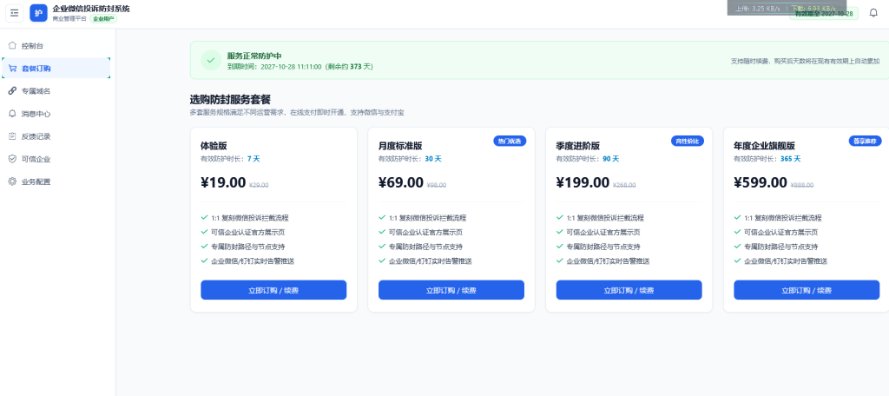Click the 高性价比 badge on 季度进阶版

[x=688, y=142]
